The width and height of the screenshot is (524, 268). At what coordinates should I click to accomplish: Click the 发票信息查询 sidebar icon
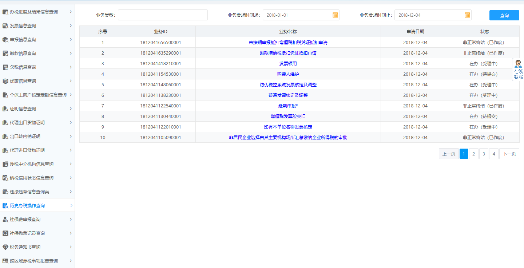tap(5, 25)
